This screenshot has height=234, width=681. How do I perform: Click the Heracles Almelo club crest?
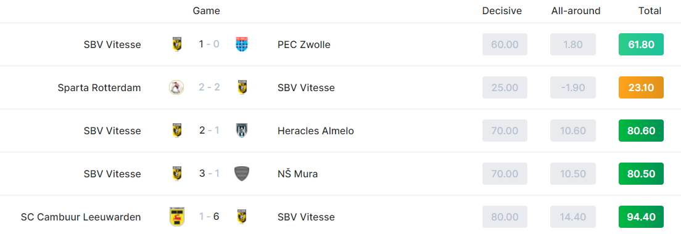tap(241, 131)
